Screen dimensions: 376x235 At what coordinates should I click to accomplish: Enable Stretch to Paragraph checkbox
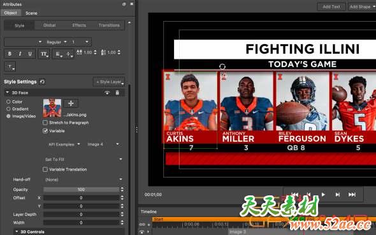[45, 123]
